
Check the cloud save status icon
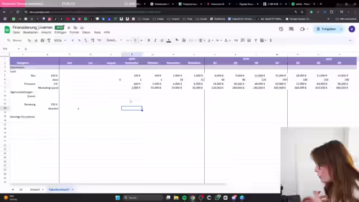pyautogui.click(x=82, y=27)
